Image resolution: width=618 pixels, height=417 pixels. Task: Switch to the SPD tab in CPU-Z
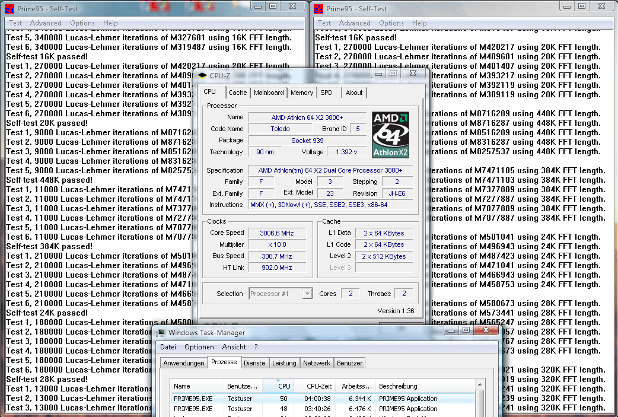326,93
